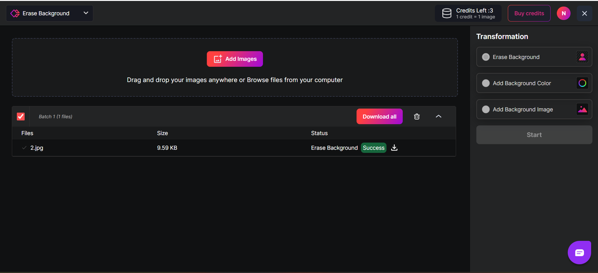The image size is (598, 273).
Task: Click the Size column header
Action: (x=162, y=133)
